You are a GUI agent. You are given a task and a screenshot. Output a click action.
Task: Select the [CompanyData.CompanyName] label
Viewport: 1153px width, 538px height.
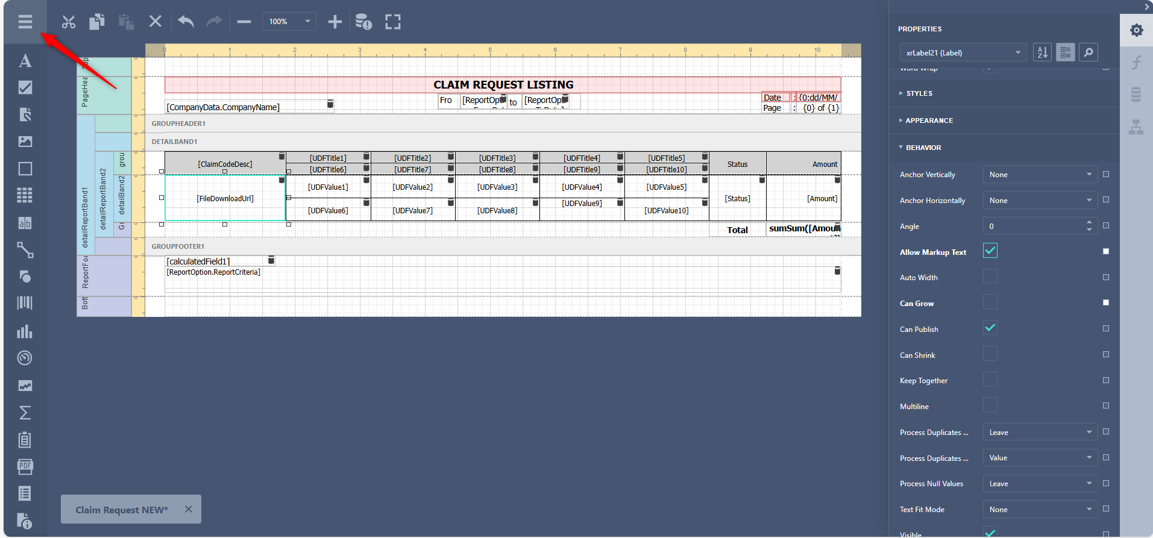(x=248, y=107)
